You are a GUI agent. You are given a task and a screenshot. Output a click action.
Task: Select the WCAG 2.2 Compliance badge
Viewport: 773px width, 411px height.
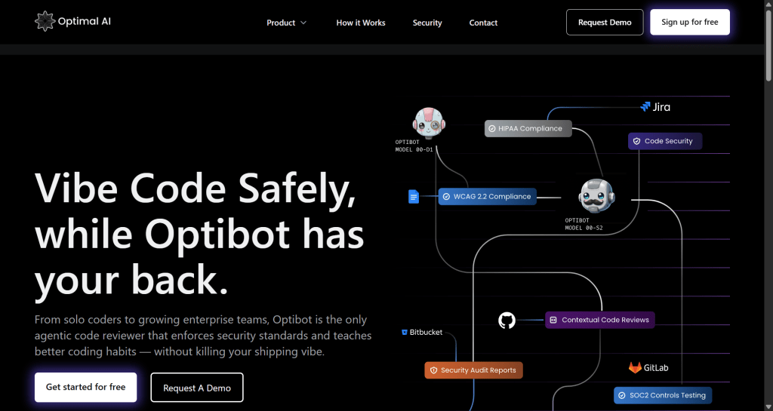point(488,197)
